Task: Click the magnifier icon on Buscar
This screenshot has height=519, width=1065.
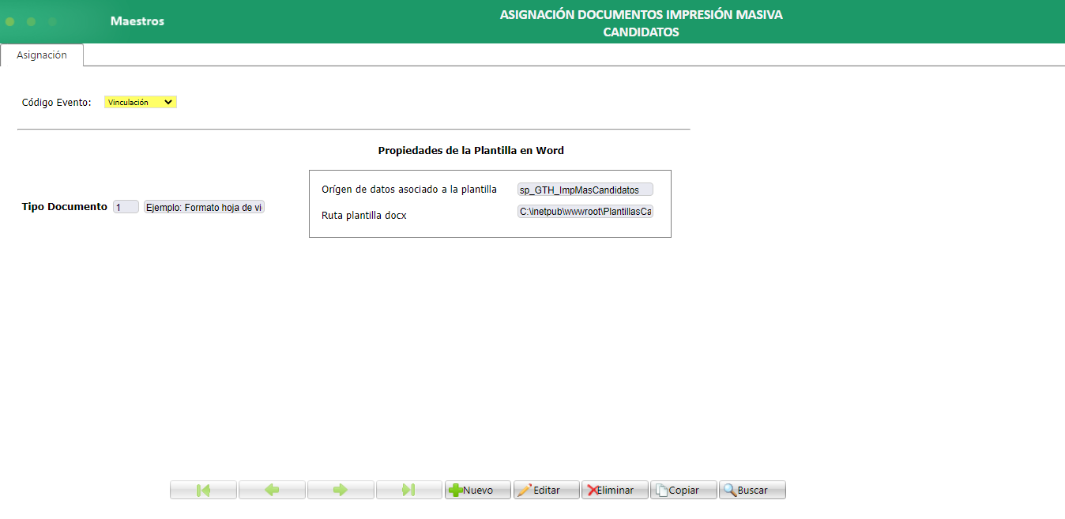Action: [x=730, y=490]
